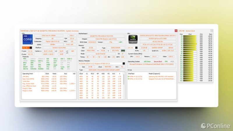233x131 pixels.
Task: Click the NVIDIA GeForce logo
Action: (133, 40)
